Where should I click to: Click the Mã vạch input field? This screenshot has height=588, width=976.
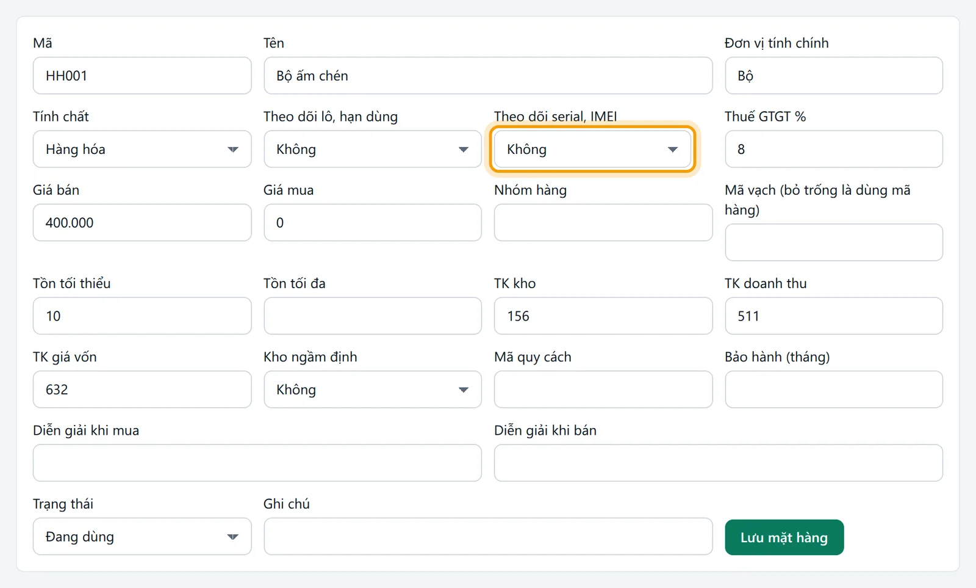click(x=834, y=242)
